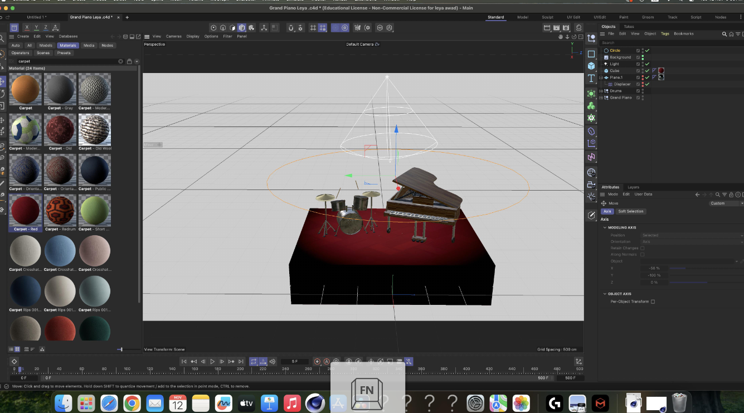Click the play forward button in timeline
Image resolution: width=744 pixels, height=413 pixels.
(212, 362)
